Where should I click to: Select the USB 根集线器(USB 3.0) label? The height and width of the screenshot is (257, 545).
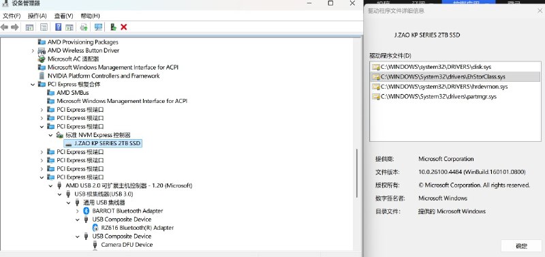(104, 194)
